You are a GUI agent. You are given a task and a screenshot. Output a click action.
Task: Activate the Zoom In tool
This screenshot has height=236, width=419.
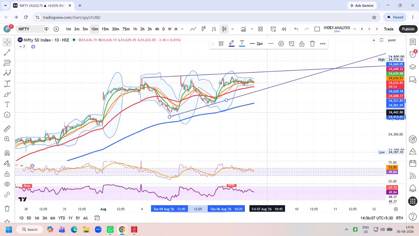click(x=7, y=139)
